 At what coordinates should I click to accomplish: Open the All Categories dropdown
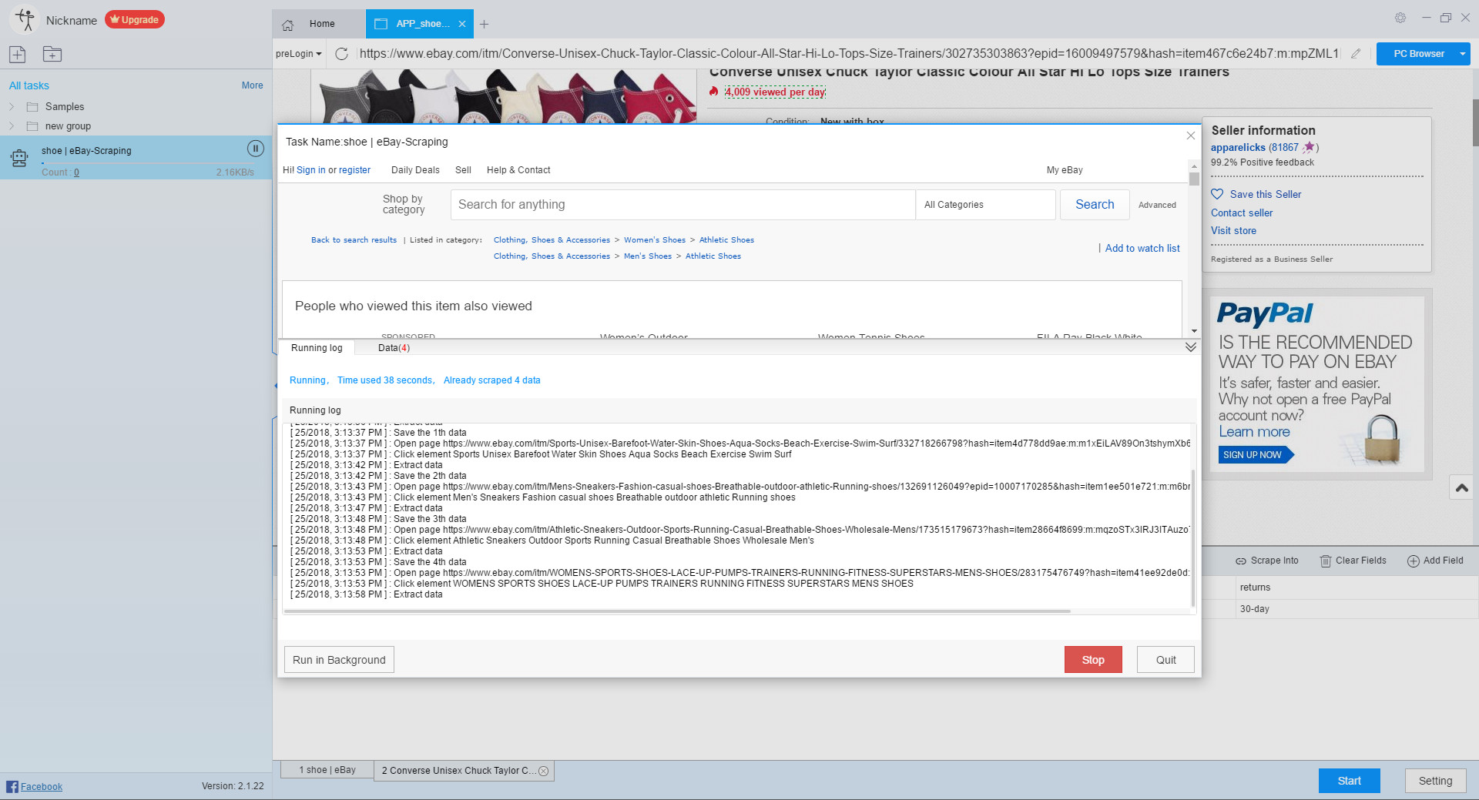[x=985, y=205]
